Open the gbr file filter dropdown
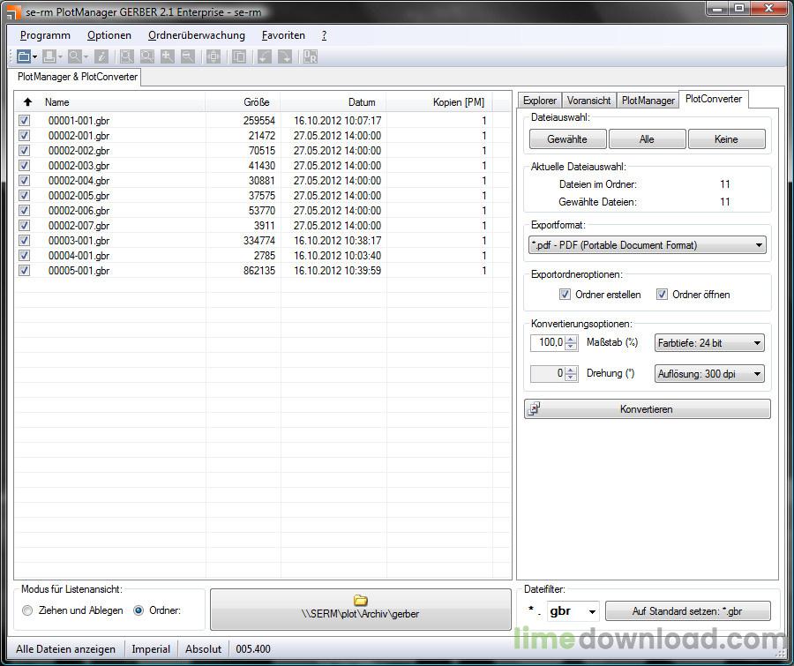This screenshot has width=794, height=666. [592, 611]
